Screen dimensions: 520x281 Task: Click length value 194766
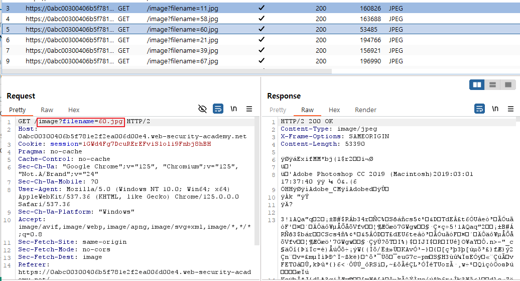pos(370,40)
